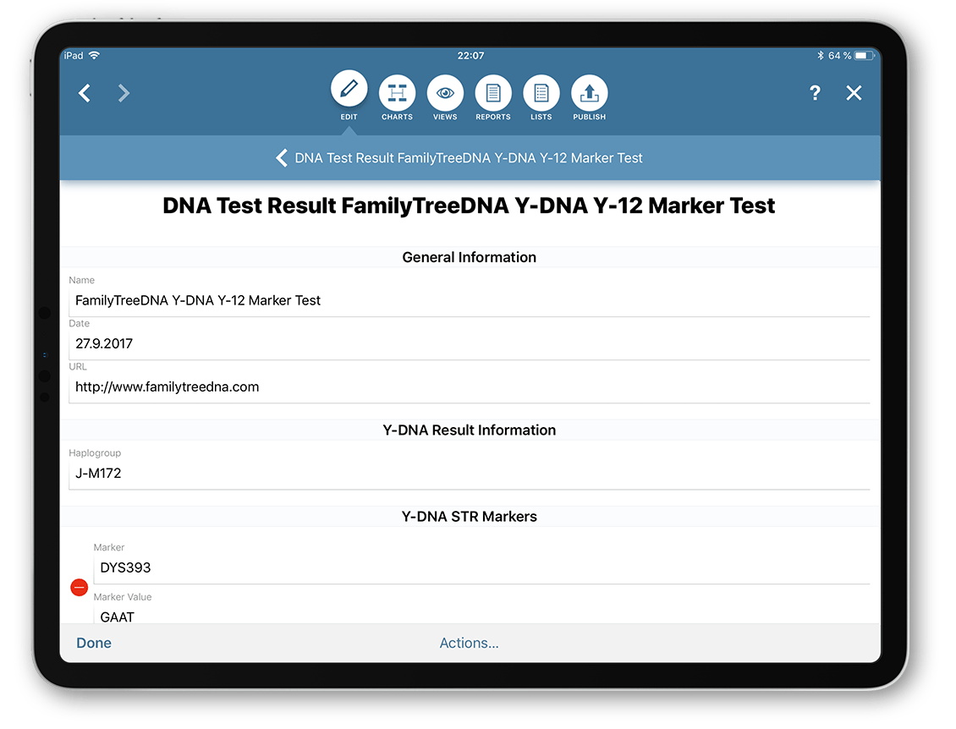Go forward with the right arrow
The height and width of the screenshot is (729, 956).
coord(124,93)
